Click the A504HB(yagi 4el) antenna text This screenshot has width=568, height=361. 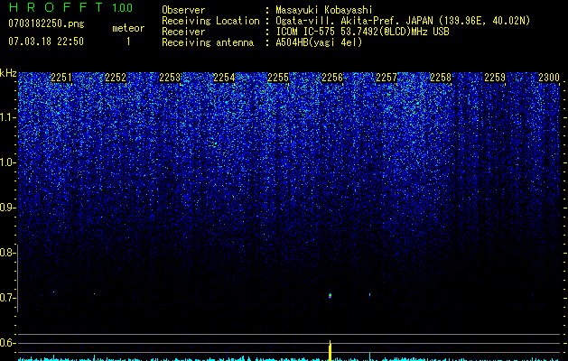(319, 42)
